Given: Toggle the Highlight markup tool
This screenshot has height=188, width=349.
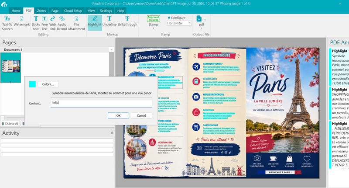Looking at the screenshot, I should click(x=95, y=23).
